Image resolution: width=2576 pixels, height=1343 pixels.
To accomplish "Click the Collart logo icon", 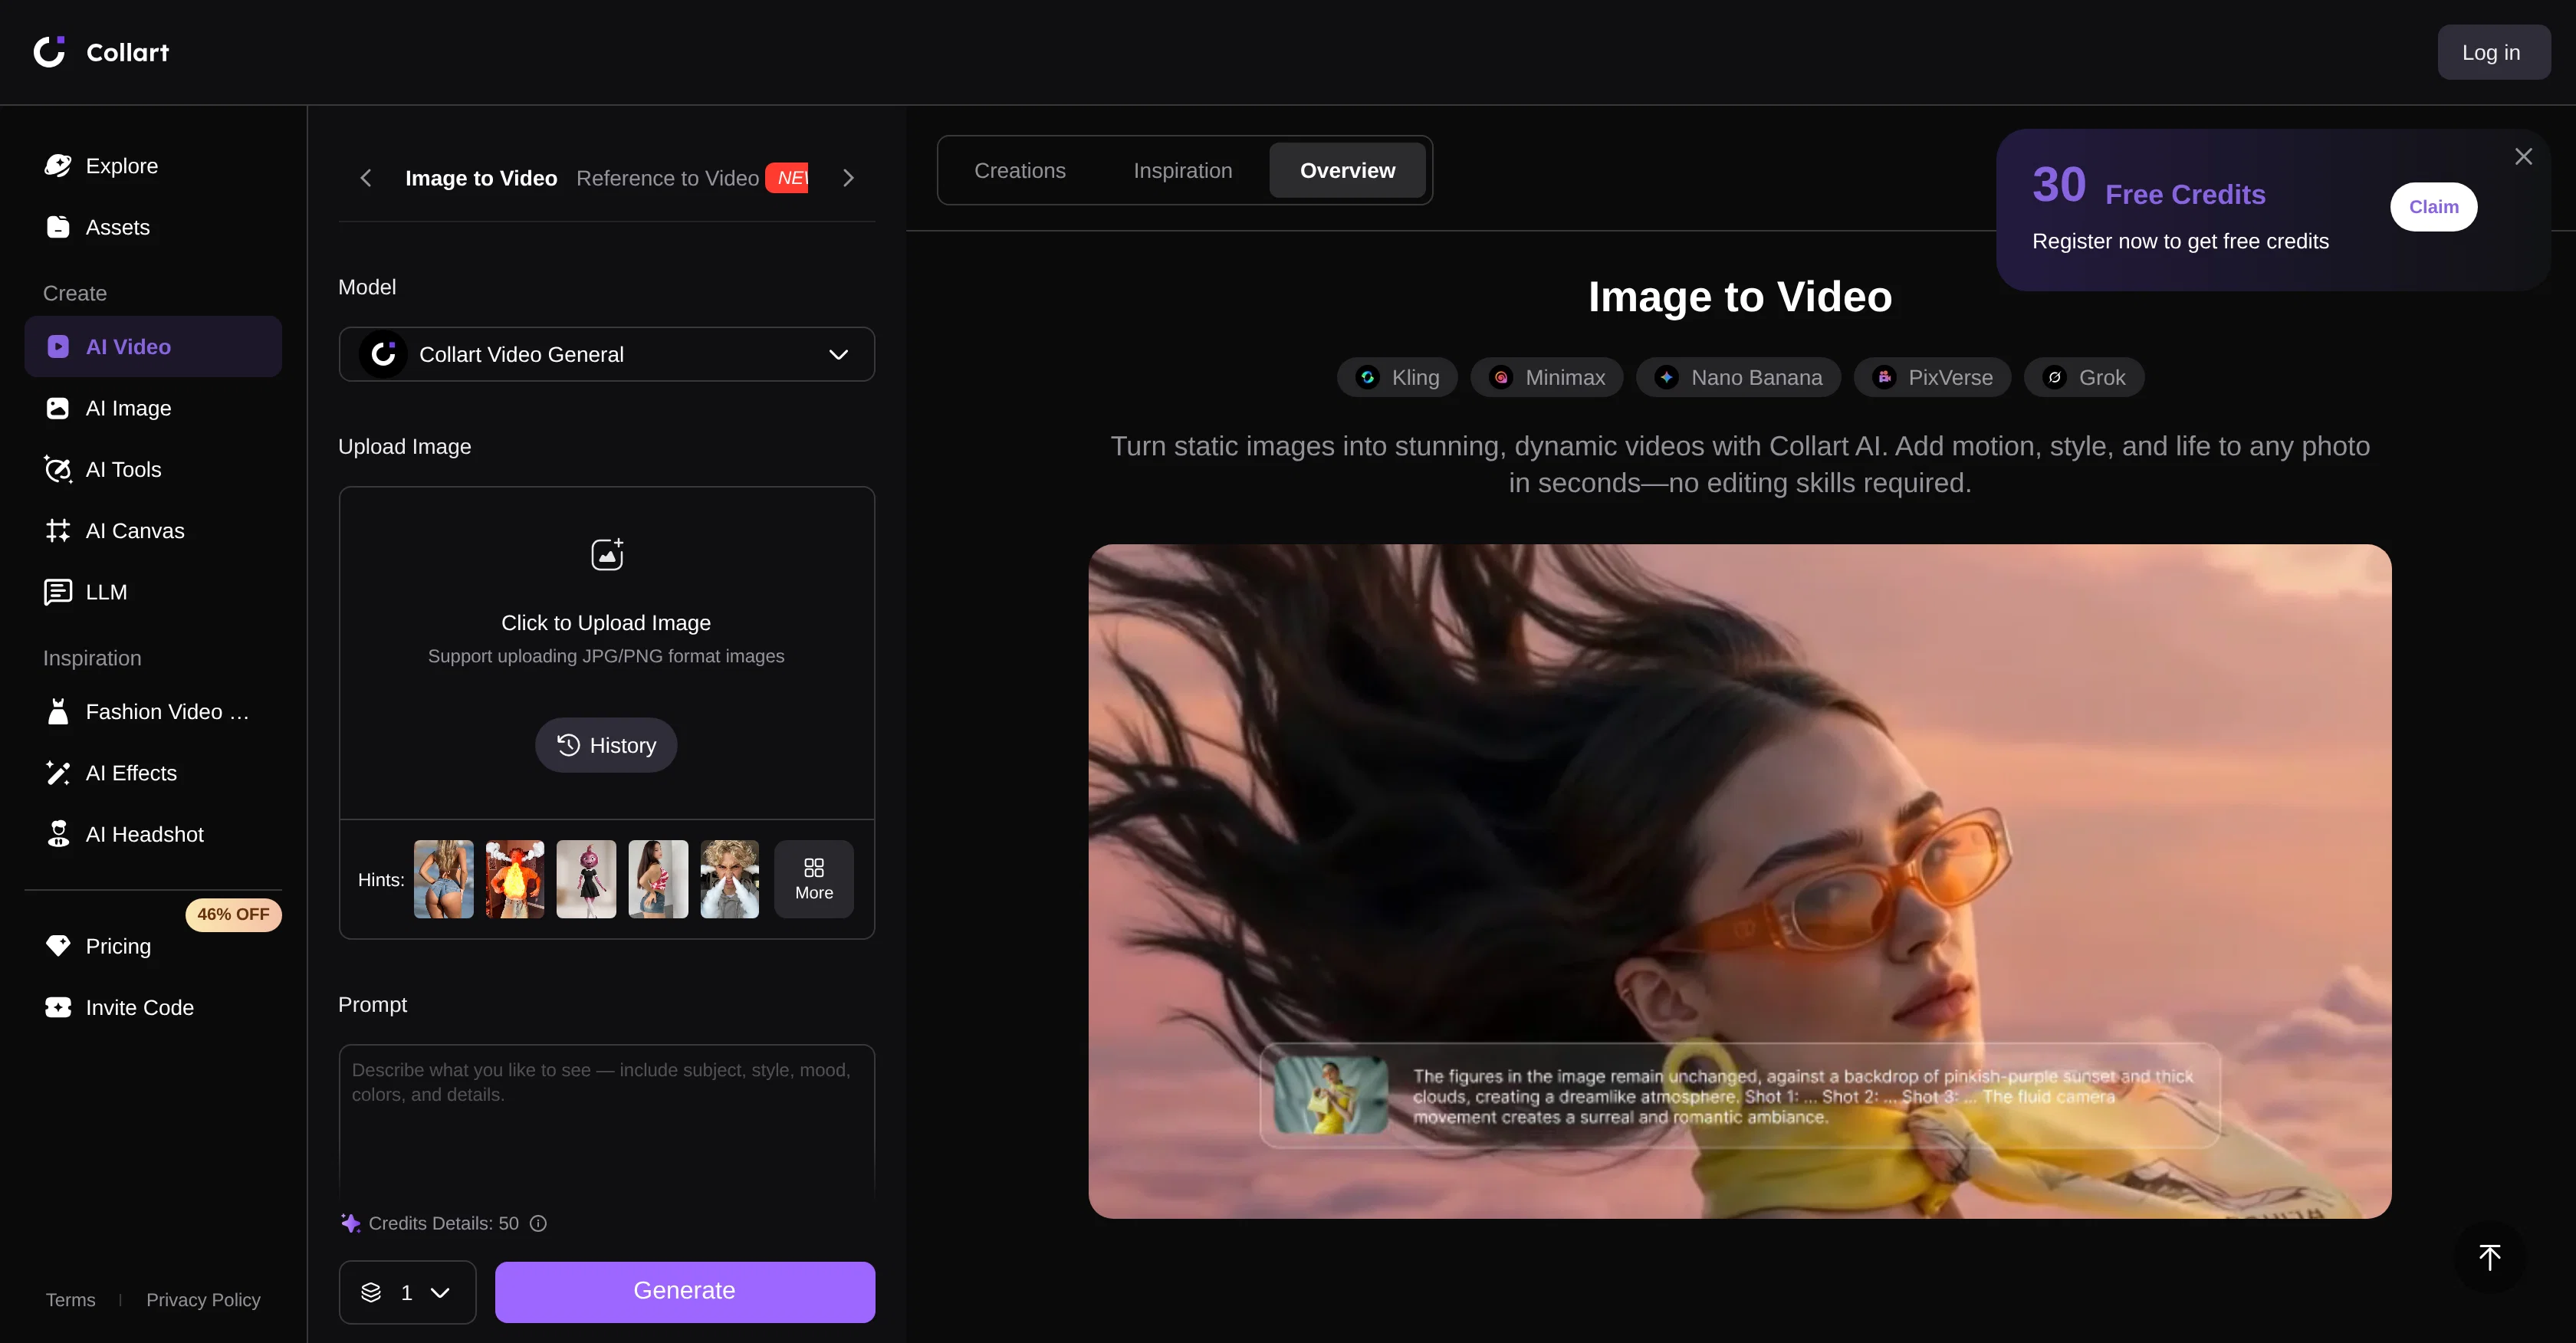I will pyautogui.click(x=49, y=52).
